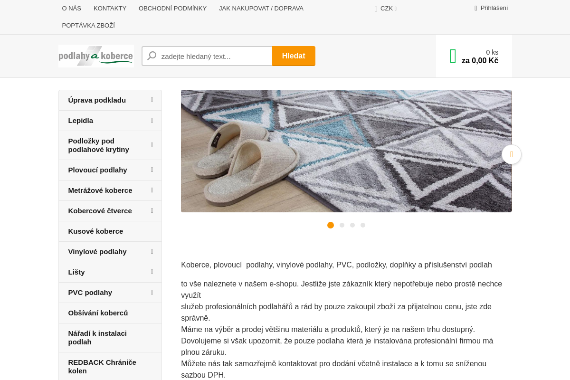Open the CZK currency dropdown
The width and height of the screenshot is (570, 380).
pos(386,9)
